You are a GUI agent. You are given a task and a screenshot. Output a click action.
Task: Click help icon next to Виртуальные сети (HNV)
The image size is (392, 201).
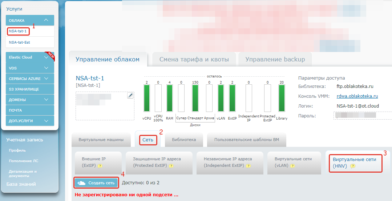coord(352,166)
